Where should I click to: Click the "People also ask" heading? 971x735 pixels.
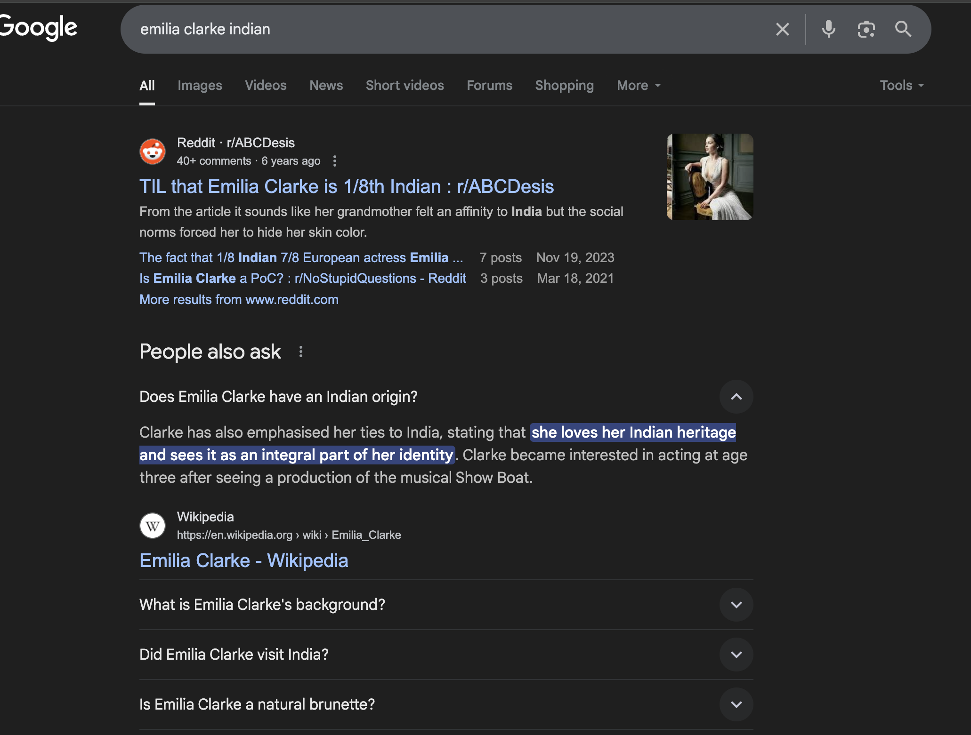click(210, 352)
